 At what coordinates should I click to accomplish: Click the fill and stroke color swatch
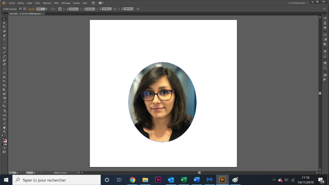4,140
